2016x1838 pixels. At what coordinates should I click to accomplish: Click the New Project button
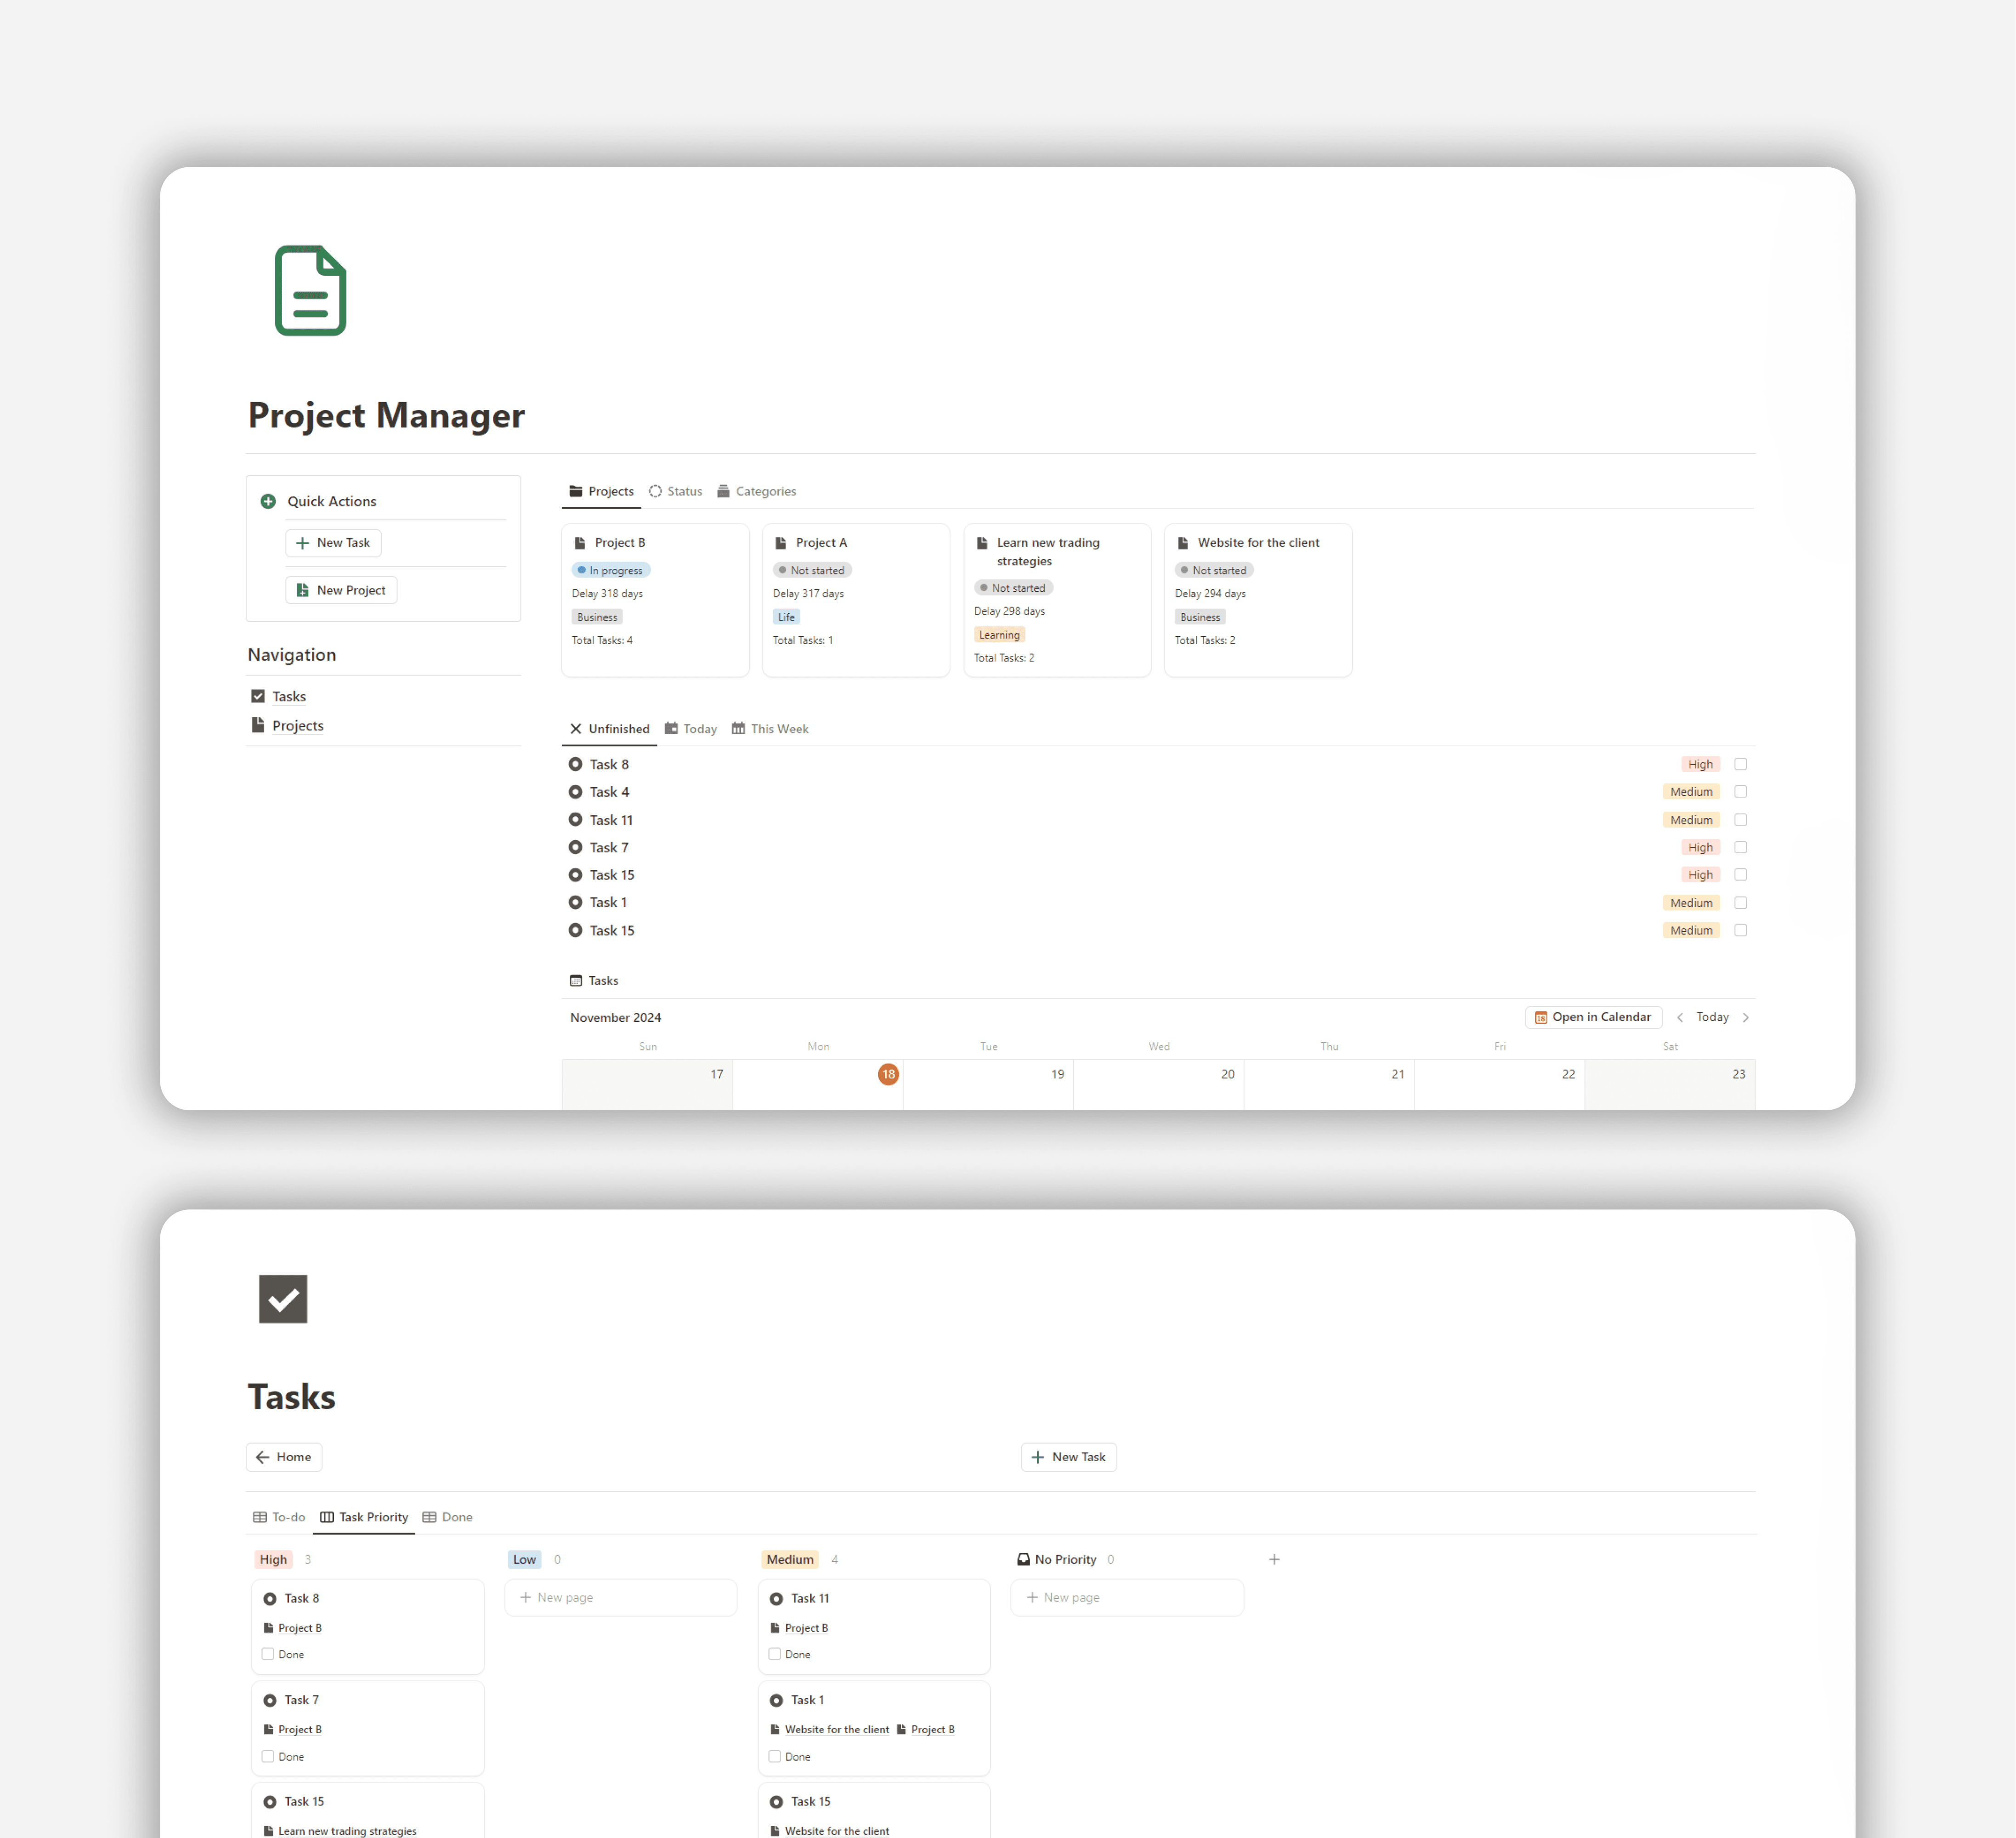(x=341, y=590)
